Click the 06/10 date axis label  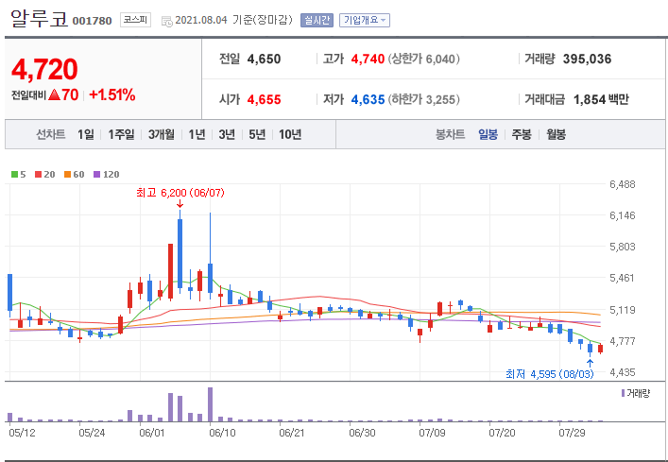[222, 433]
